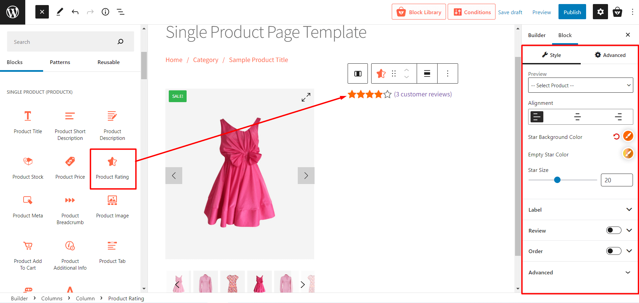Image resolution: width=639 pixels, height=303 pixels.
Task: Open the document list view
Action: (x=120, y=12)
